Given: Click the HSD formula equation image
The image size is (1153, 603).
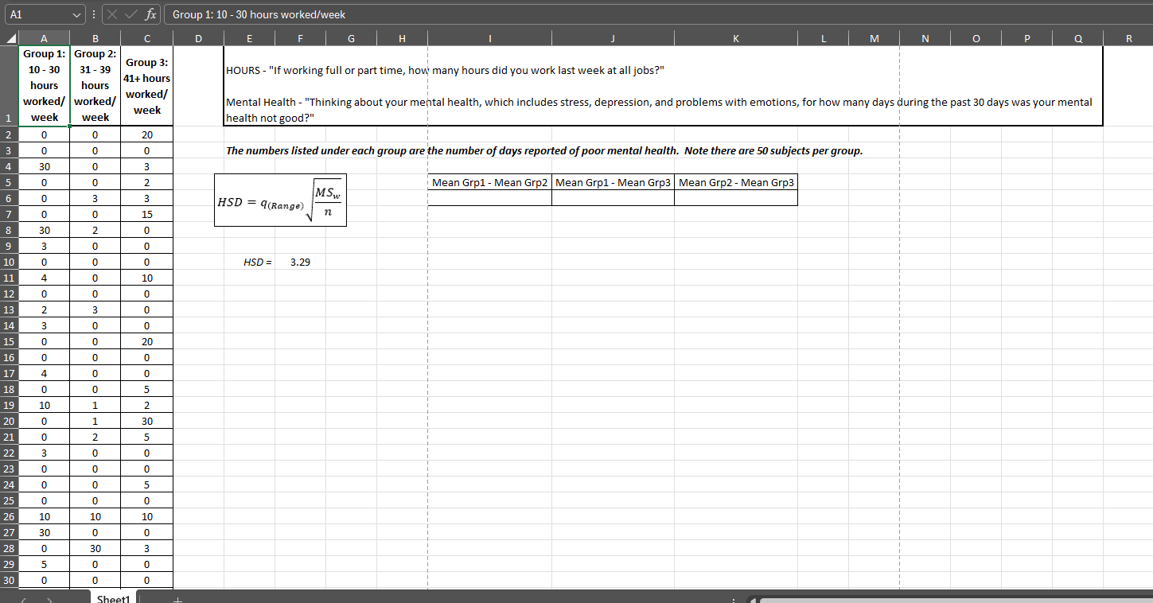Looking at the screenshot, I should click(x=280, y=200).
